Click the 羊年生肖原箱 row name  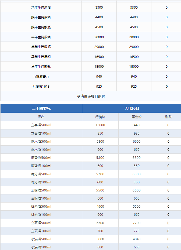click(x=41, y=37)
